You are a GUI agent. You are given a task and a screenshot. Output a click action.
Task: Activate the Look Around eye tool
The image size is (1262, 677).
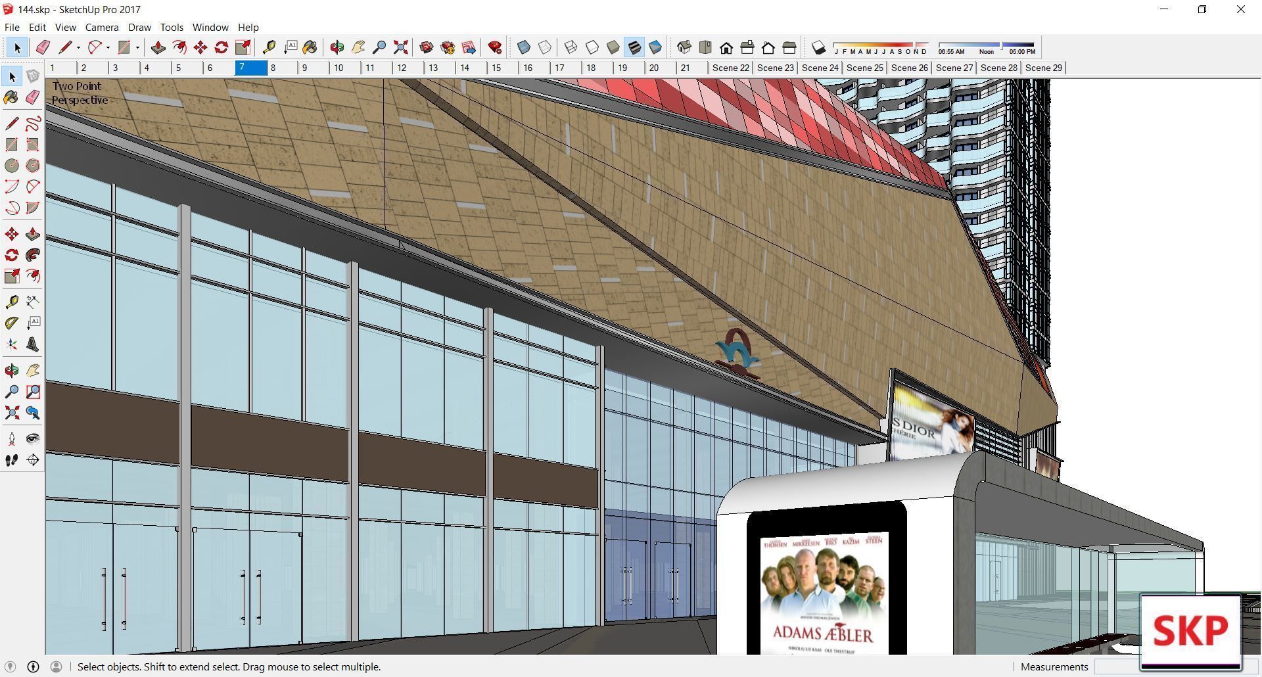coord(33,439)
